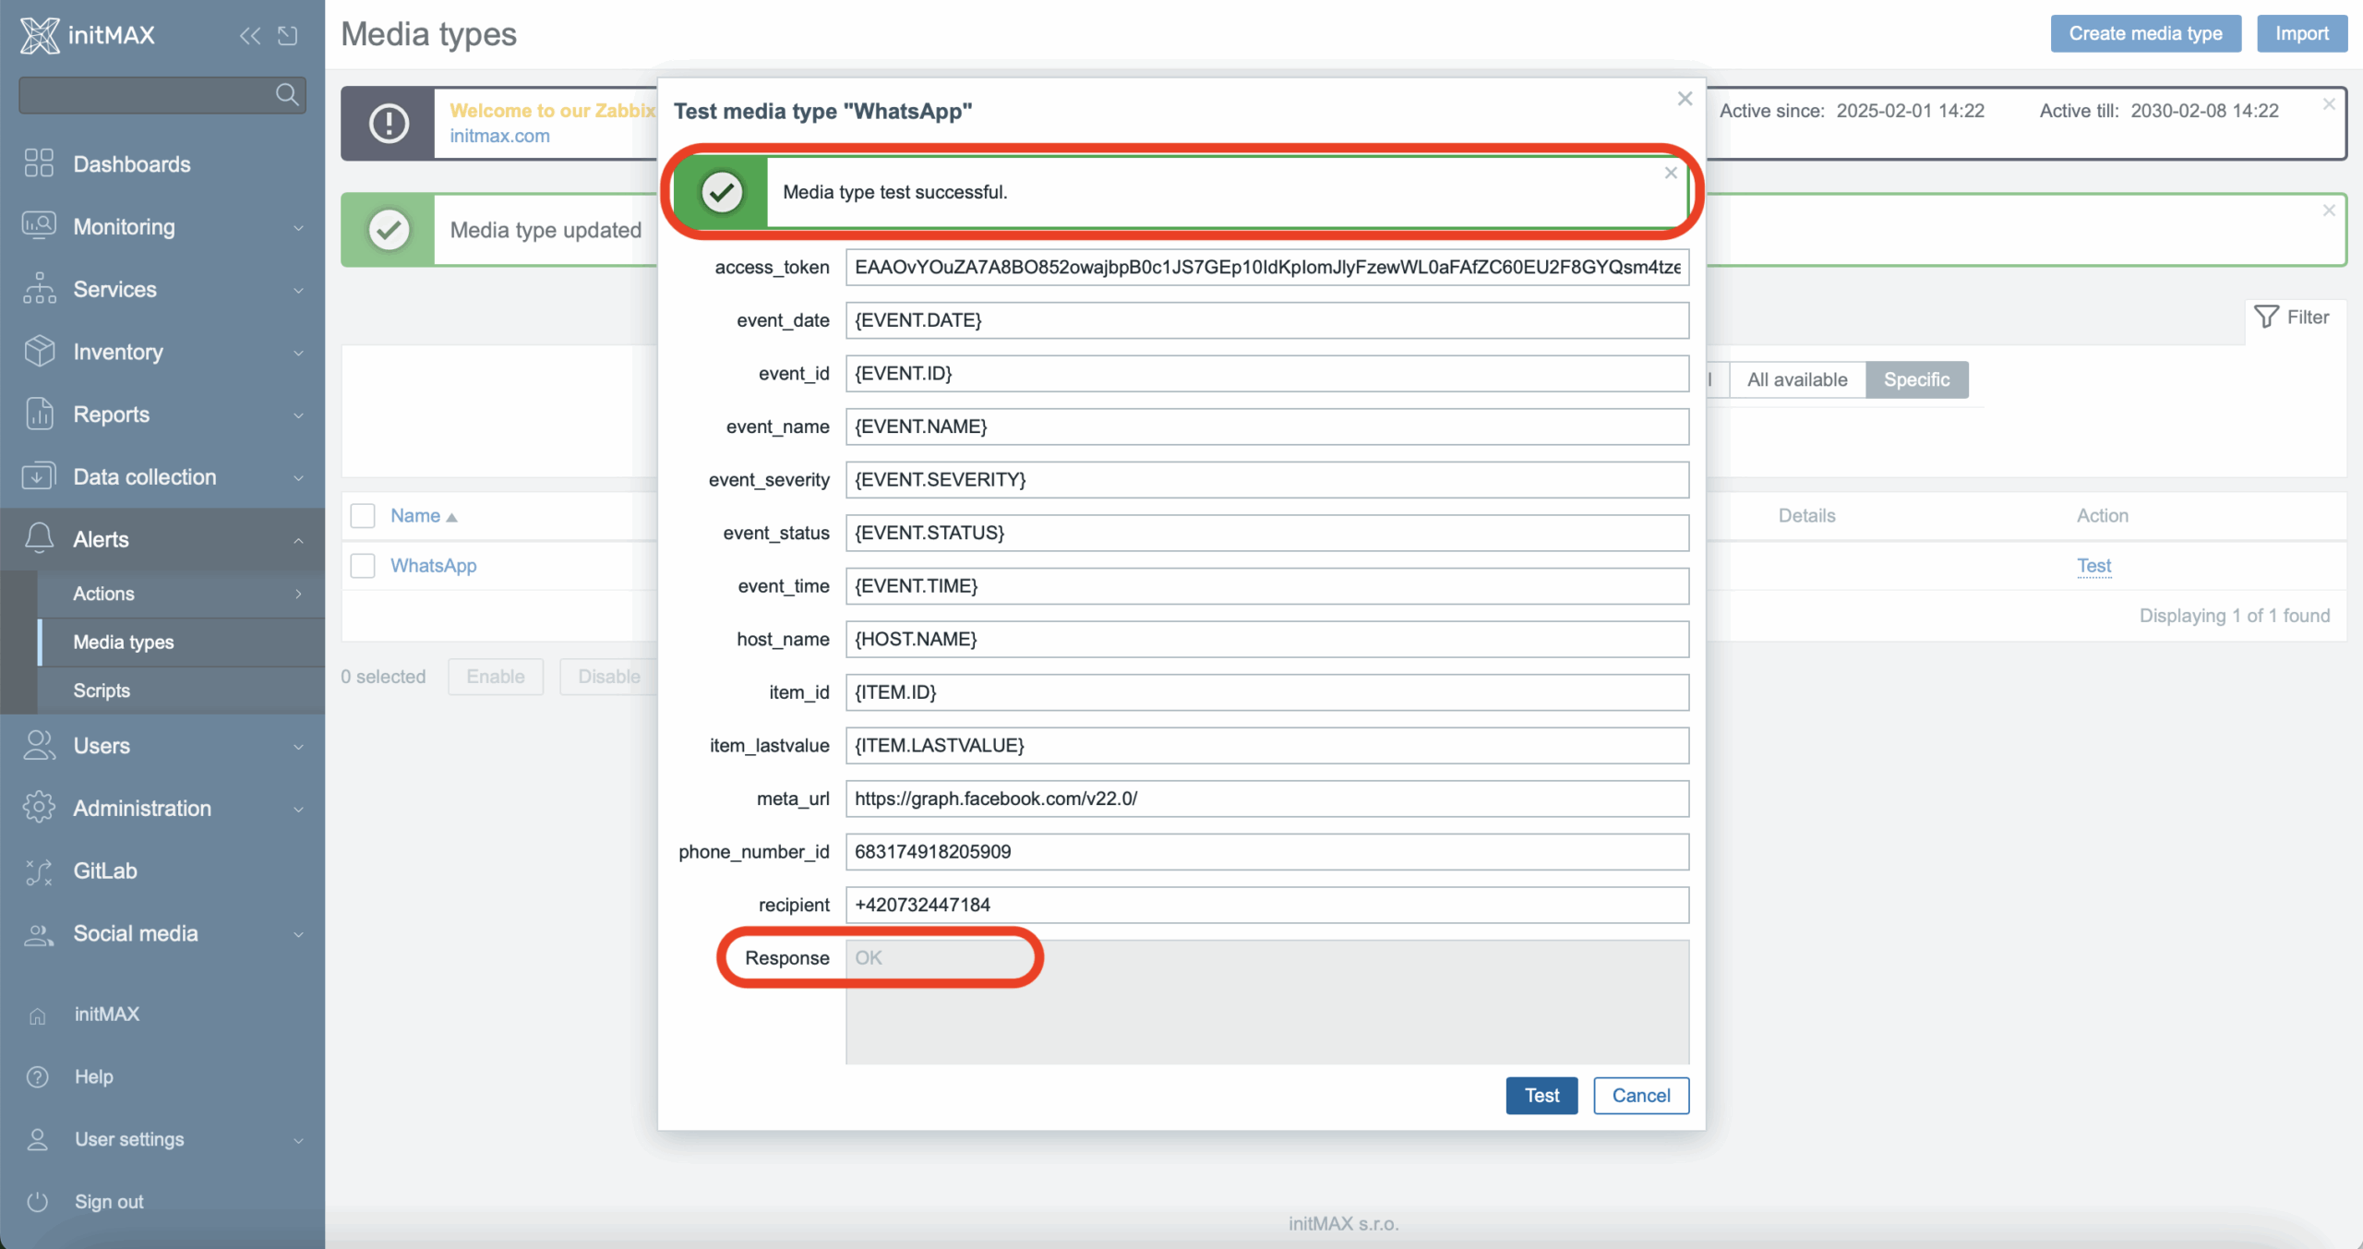Image resolution: width=2363 pixels, height=1249 pixels.
Task: Toggle sidebar hide mode icon
Action: [x=287, y=35]
